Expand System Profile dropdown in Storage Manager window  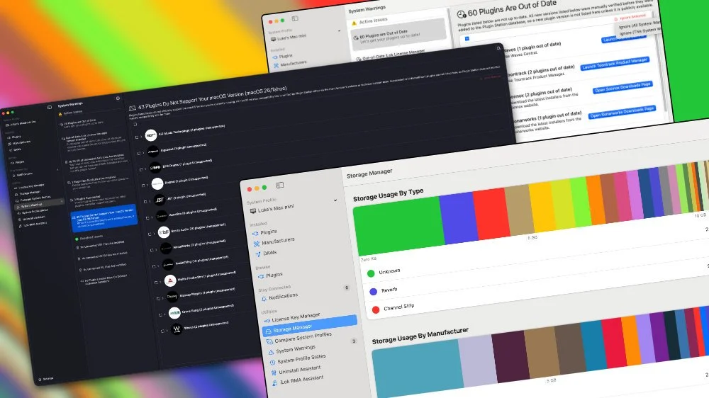point(335,200)
